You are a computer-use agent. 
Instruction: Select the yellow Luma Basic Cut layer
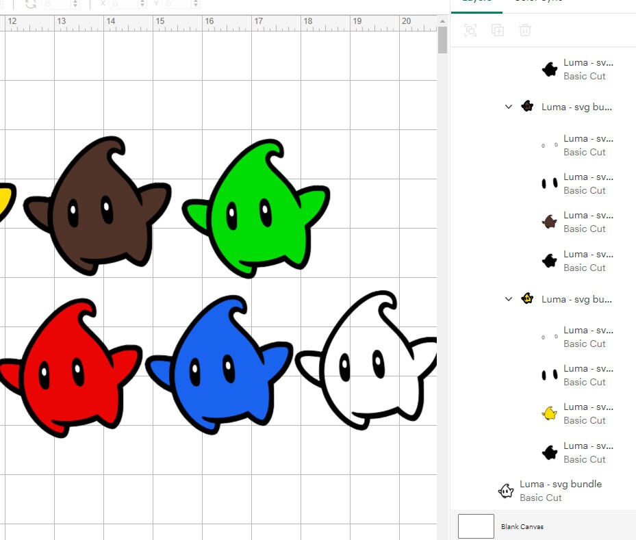point(548,413)
